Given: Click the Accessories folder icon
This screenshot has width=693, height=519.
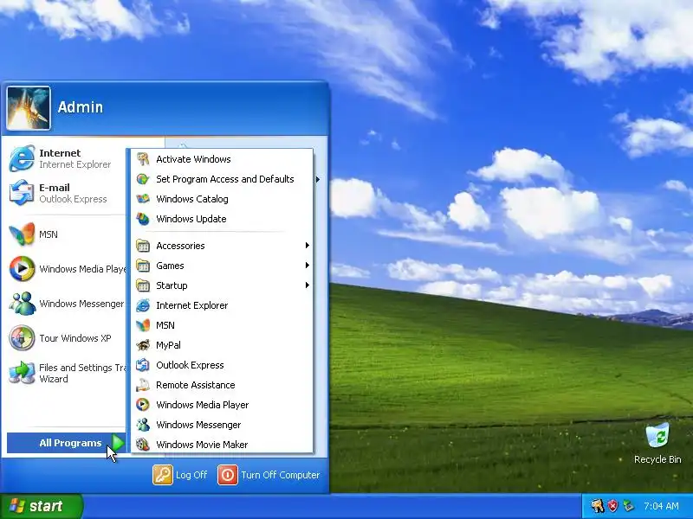Looking at the screenshot, I should click(143, 246).
